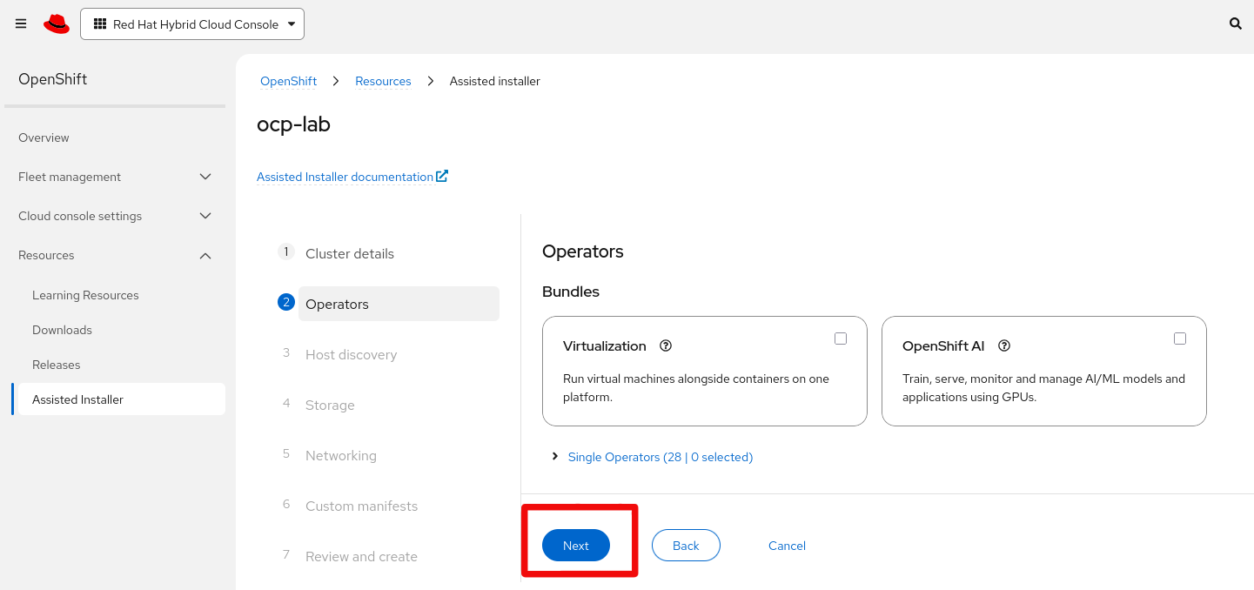Click the Review and create step
Screen dimensions: 1254x590
click(361, 556)
